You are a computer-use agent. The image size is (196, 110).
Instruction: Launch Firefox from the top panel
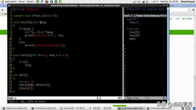coord(47,2)
